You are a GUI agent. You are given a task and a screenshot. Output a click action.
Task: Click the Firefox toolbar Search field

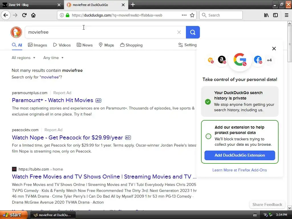pyautogui.click(x=221, y=15)
